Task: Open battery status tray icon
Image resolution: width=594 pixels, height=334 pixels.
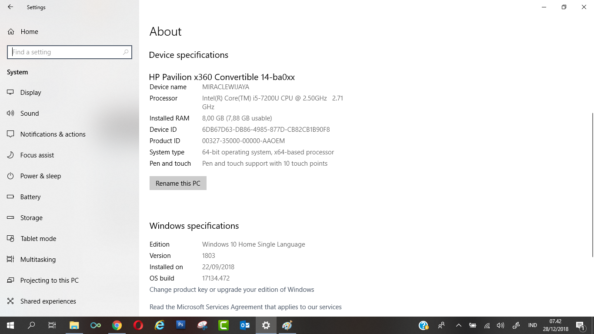Action: (473, 325)
